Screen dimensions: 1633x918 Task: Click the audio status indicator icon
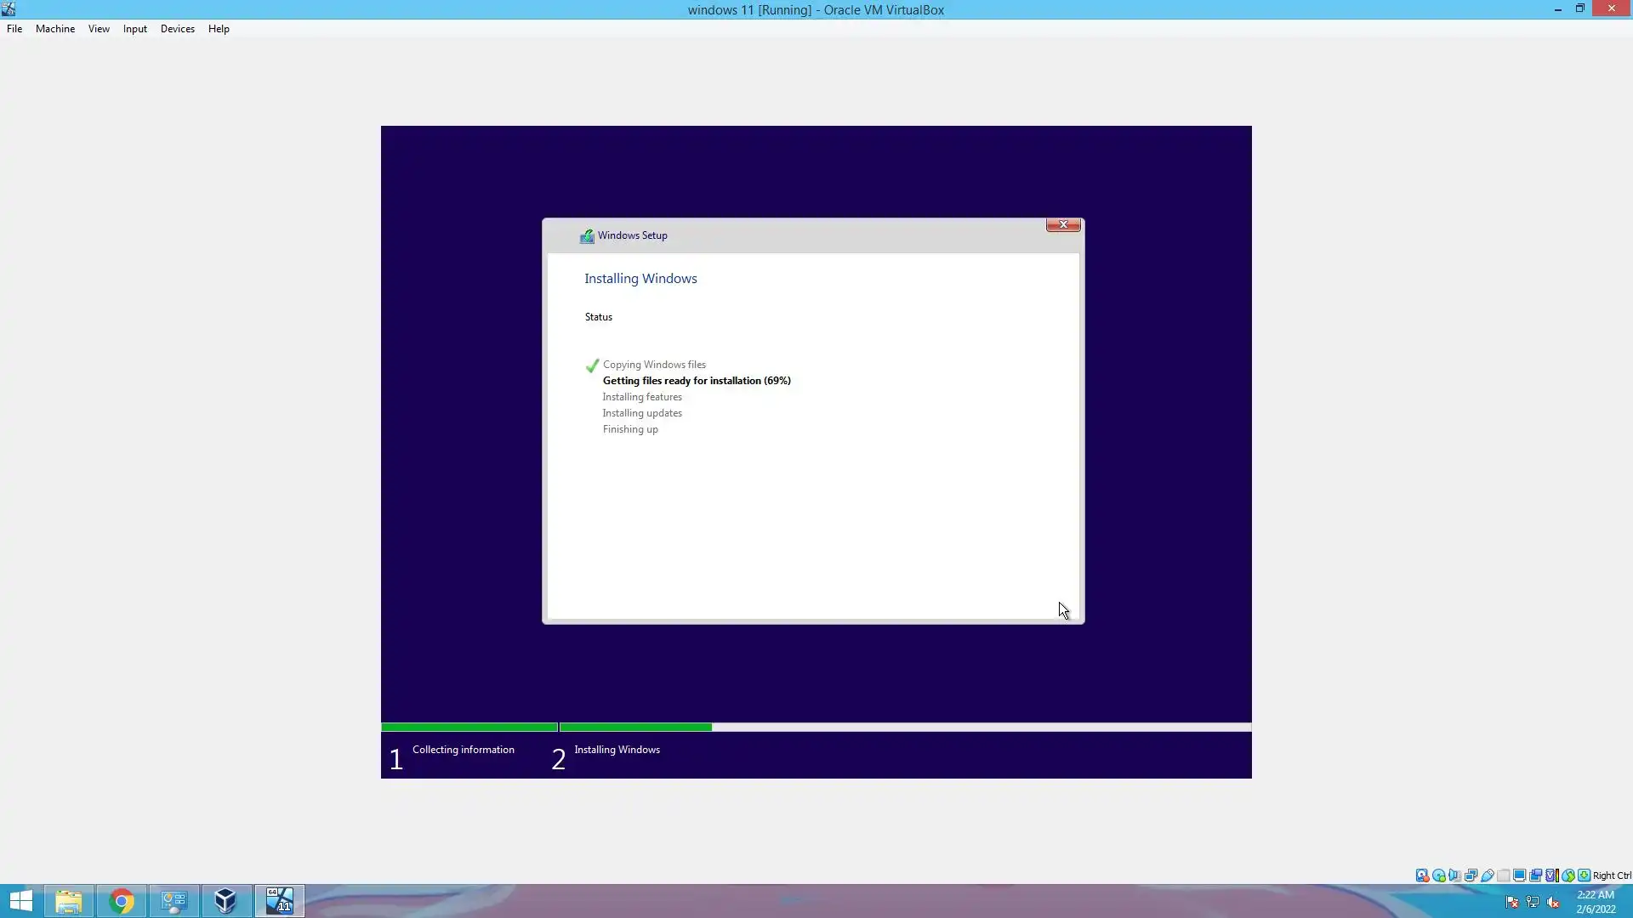[1454, 875]
